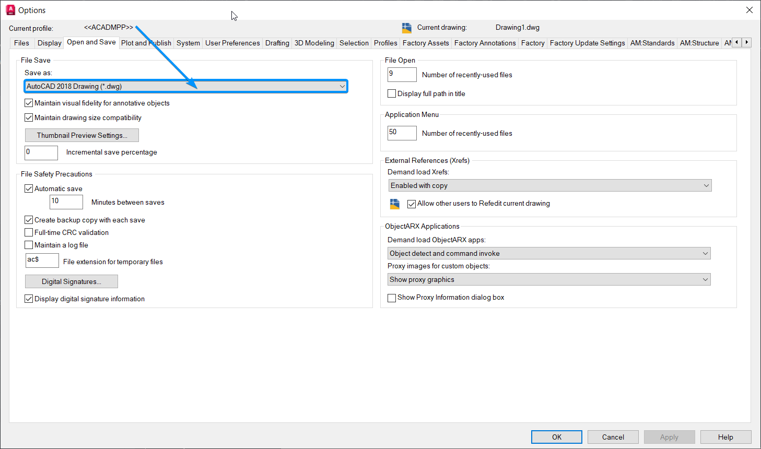The image size is (761, 449).
Task: Open the Digital Signatures dialog
Action: tap(71, 281)
